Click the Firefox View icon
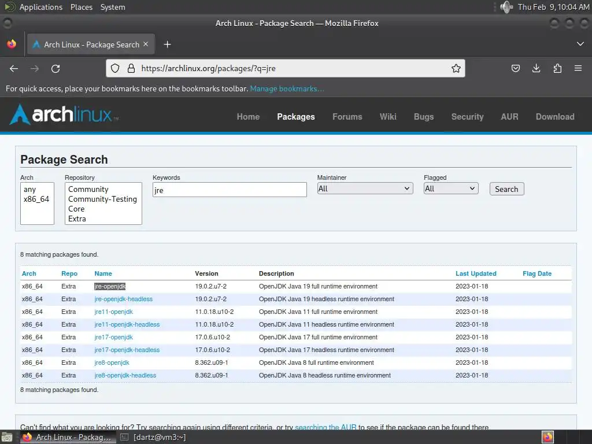Viewport: 592px width, 444px height. coord(12,44)
